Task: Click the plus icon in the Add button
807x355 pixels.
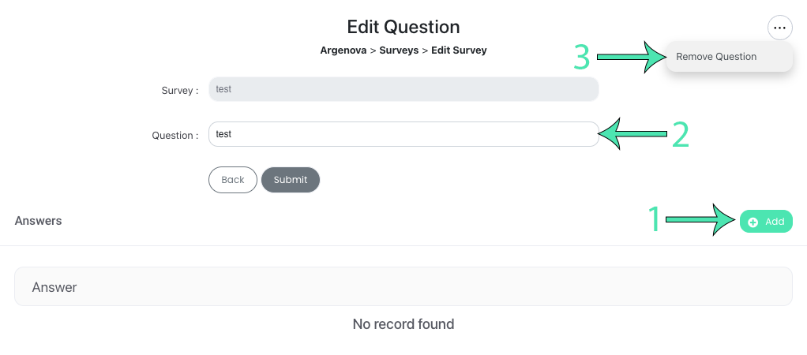Action: coord(753,222)
